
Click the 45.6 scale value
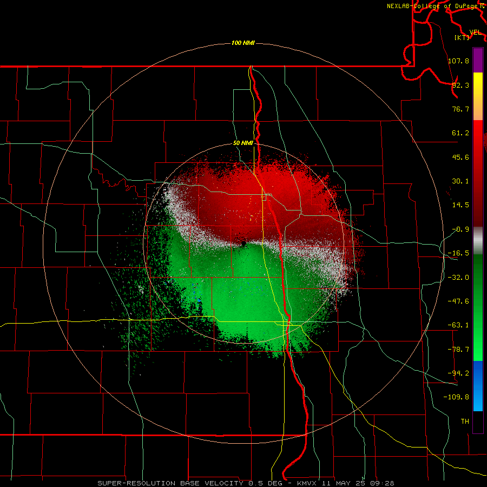[460, 157]
